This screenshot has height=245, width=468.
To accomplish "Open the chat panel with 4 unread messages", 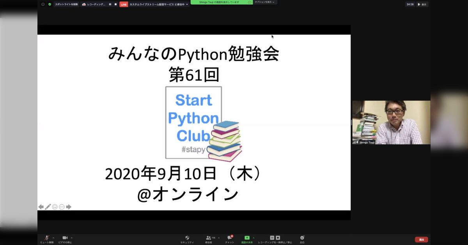I will 230,238.
